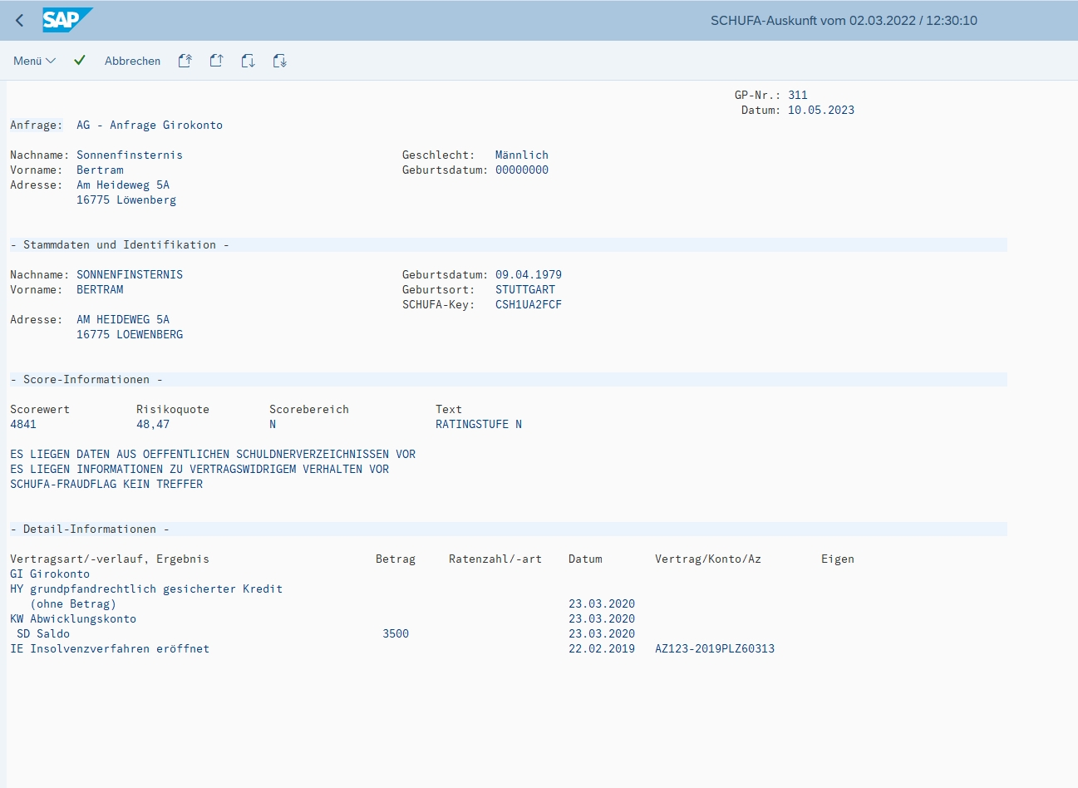Click the 'Score-Informationen' section header
The height and width of the screenshot is (788, 1078).
[507, 379]
